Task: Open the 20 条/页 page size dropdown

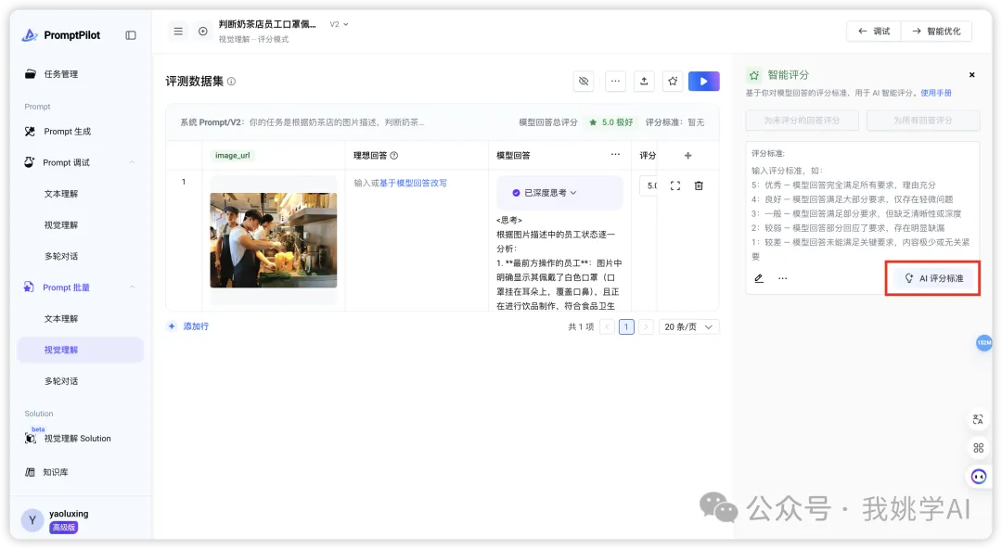Action: 691,326
